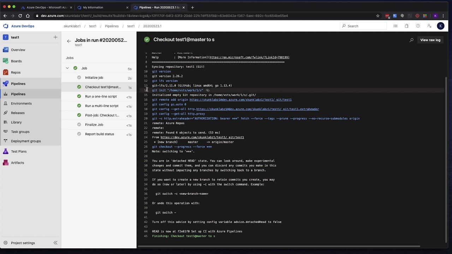Collapse the Job tree node
The height and width of the screenshot is (254, 452).
(67, 68)
